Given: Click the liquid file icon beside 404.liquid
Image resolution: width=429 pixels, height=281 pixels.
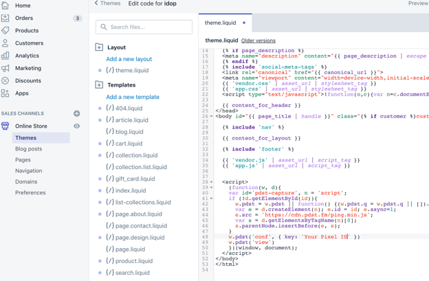Looking at the screenshot, I should coord(110,108).
